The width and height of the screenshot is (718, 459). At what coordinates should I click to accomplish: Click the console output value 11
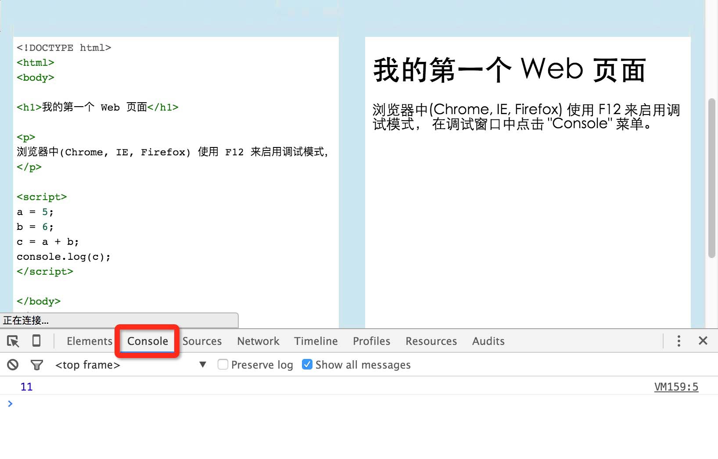pyautogui.click(x=26, y=387)
